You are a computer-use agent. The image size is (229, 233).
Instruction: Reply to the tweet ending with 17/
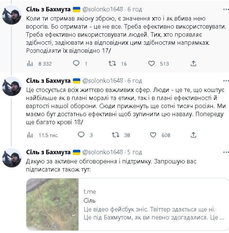[x=76, y=63]
